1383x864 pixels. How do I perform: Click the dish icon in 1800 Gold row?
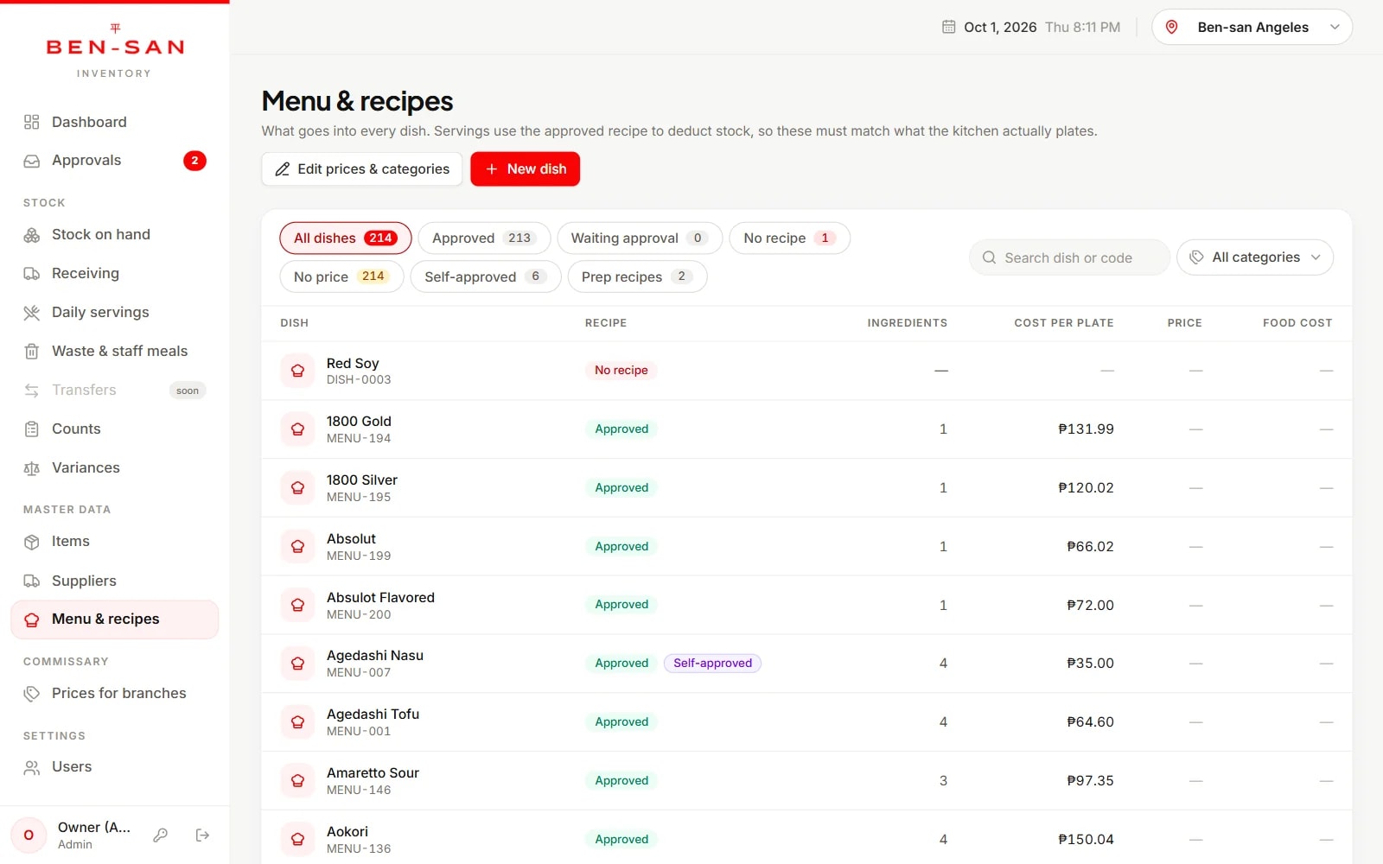[297, 429]
